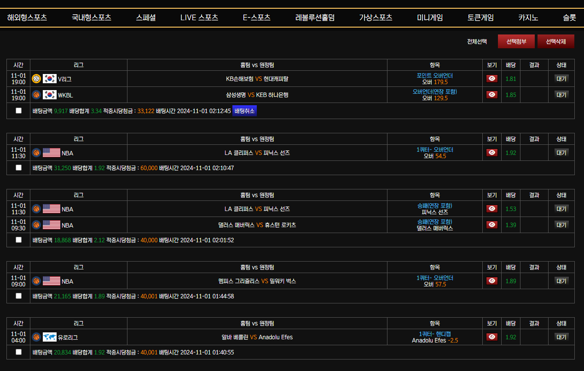Open the LIVE 스포츠 menu

point(199,18)
